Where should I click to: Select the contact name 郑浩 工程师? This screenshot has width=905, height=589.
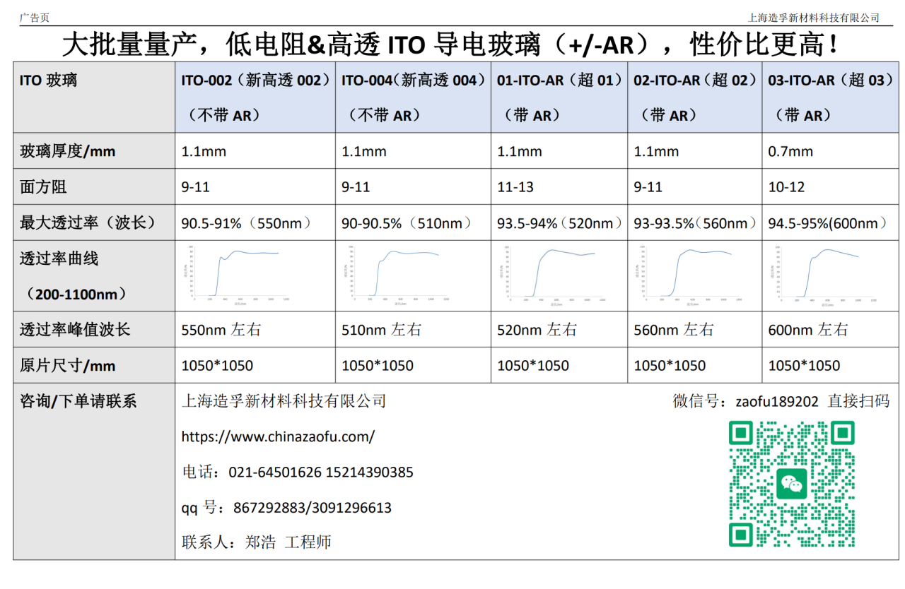[x=288, y=542]
